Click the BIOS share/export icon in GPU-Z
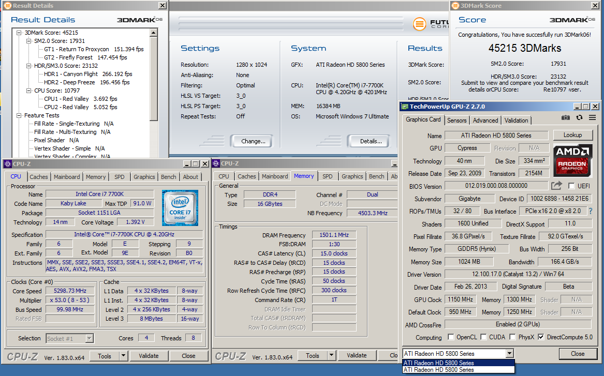This screenshot has height=376, width=604. click(x=556, y=186)
